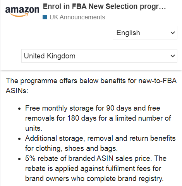Open the Enrol in FBA New Selection title
Screen dimensions: 182x186
[x=104, y=6]
